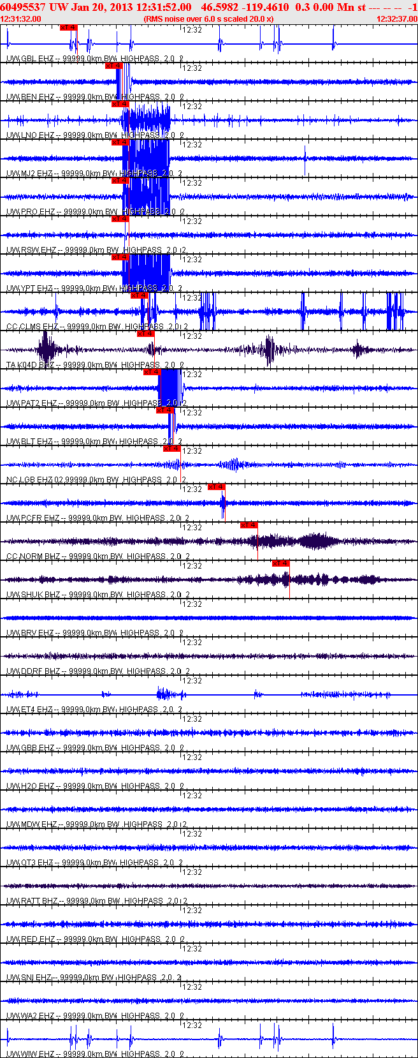Select the UW.WA2 EHZ channel label
The image size is (418, 1058).
click(31, 1016)
